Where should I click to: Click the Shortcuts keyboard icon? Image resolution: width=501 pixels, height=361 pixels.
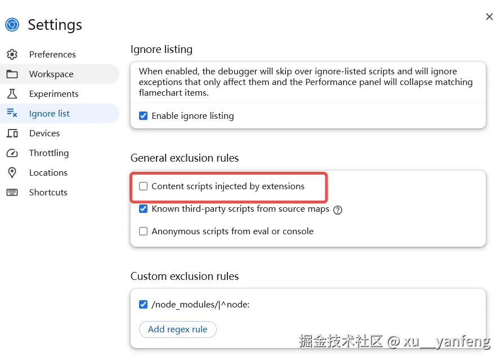(12, 193)
